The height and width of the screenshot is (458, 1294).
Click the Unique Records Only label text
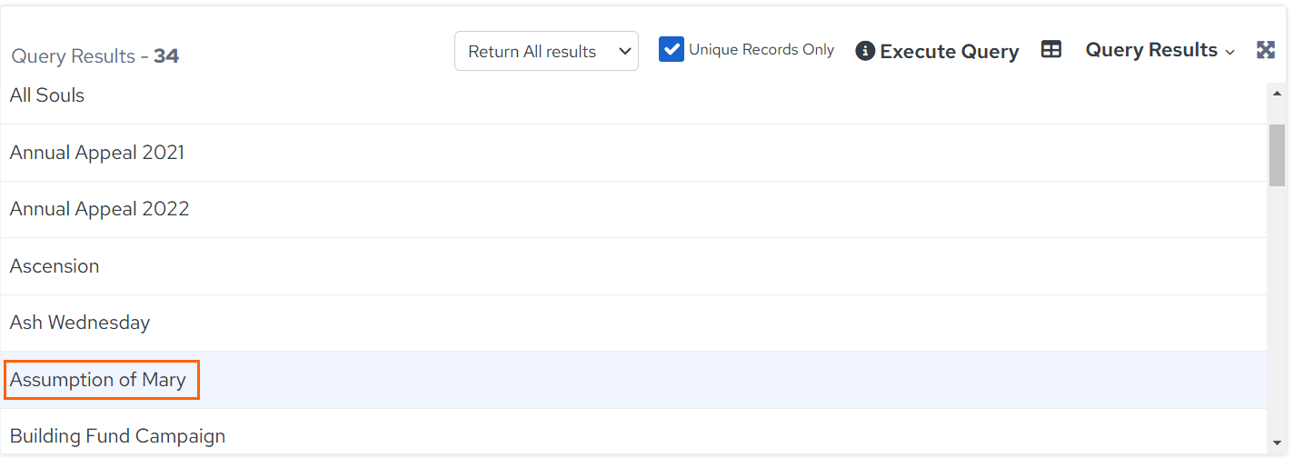761,50
